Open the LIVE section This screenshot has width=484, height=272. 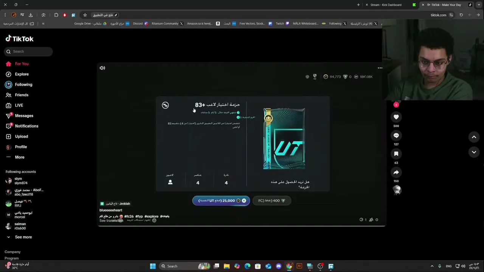[x=14, y=105]
